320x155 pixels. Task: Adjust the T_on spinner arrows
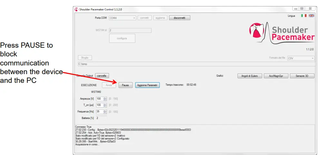pos(105,105)
